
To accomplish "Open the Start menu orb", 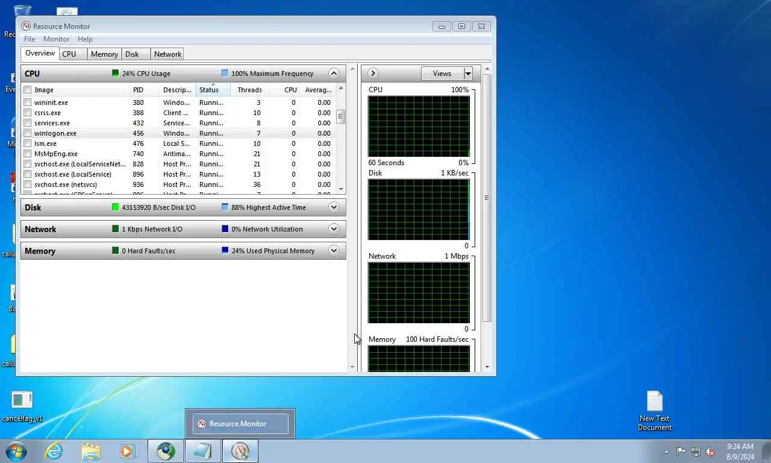I will coord(16,451).
